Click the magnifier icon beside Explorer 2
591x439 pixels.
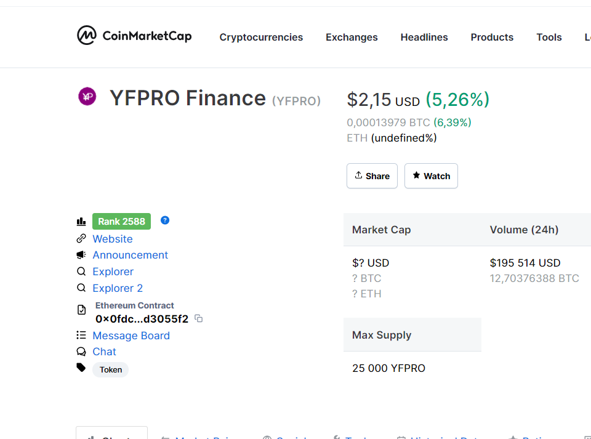[x=81, y=288]
